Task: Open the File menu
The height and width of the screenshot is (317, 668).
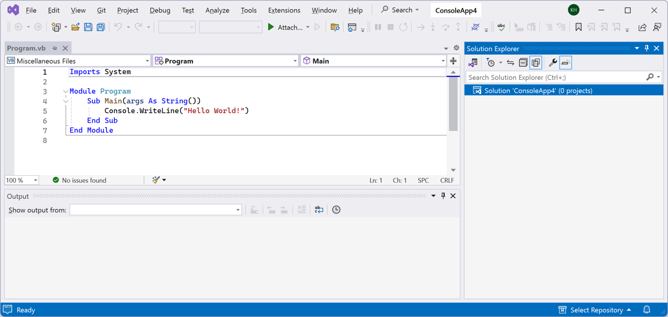Action: pos(31,10)
